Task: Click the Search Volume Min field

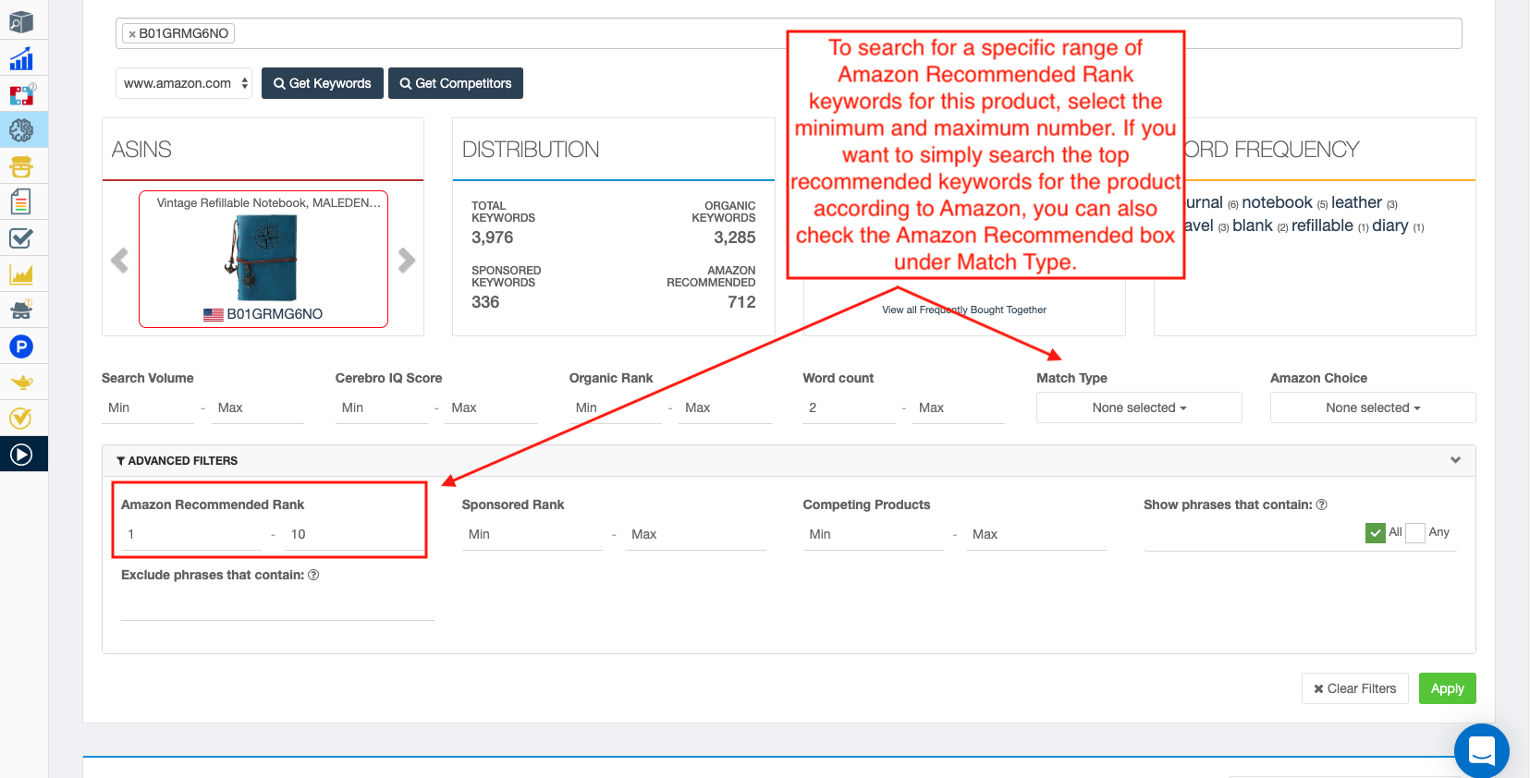Action: click(x=148, y=407)
